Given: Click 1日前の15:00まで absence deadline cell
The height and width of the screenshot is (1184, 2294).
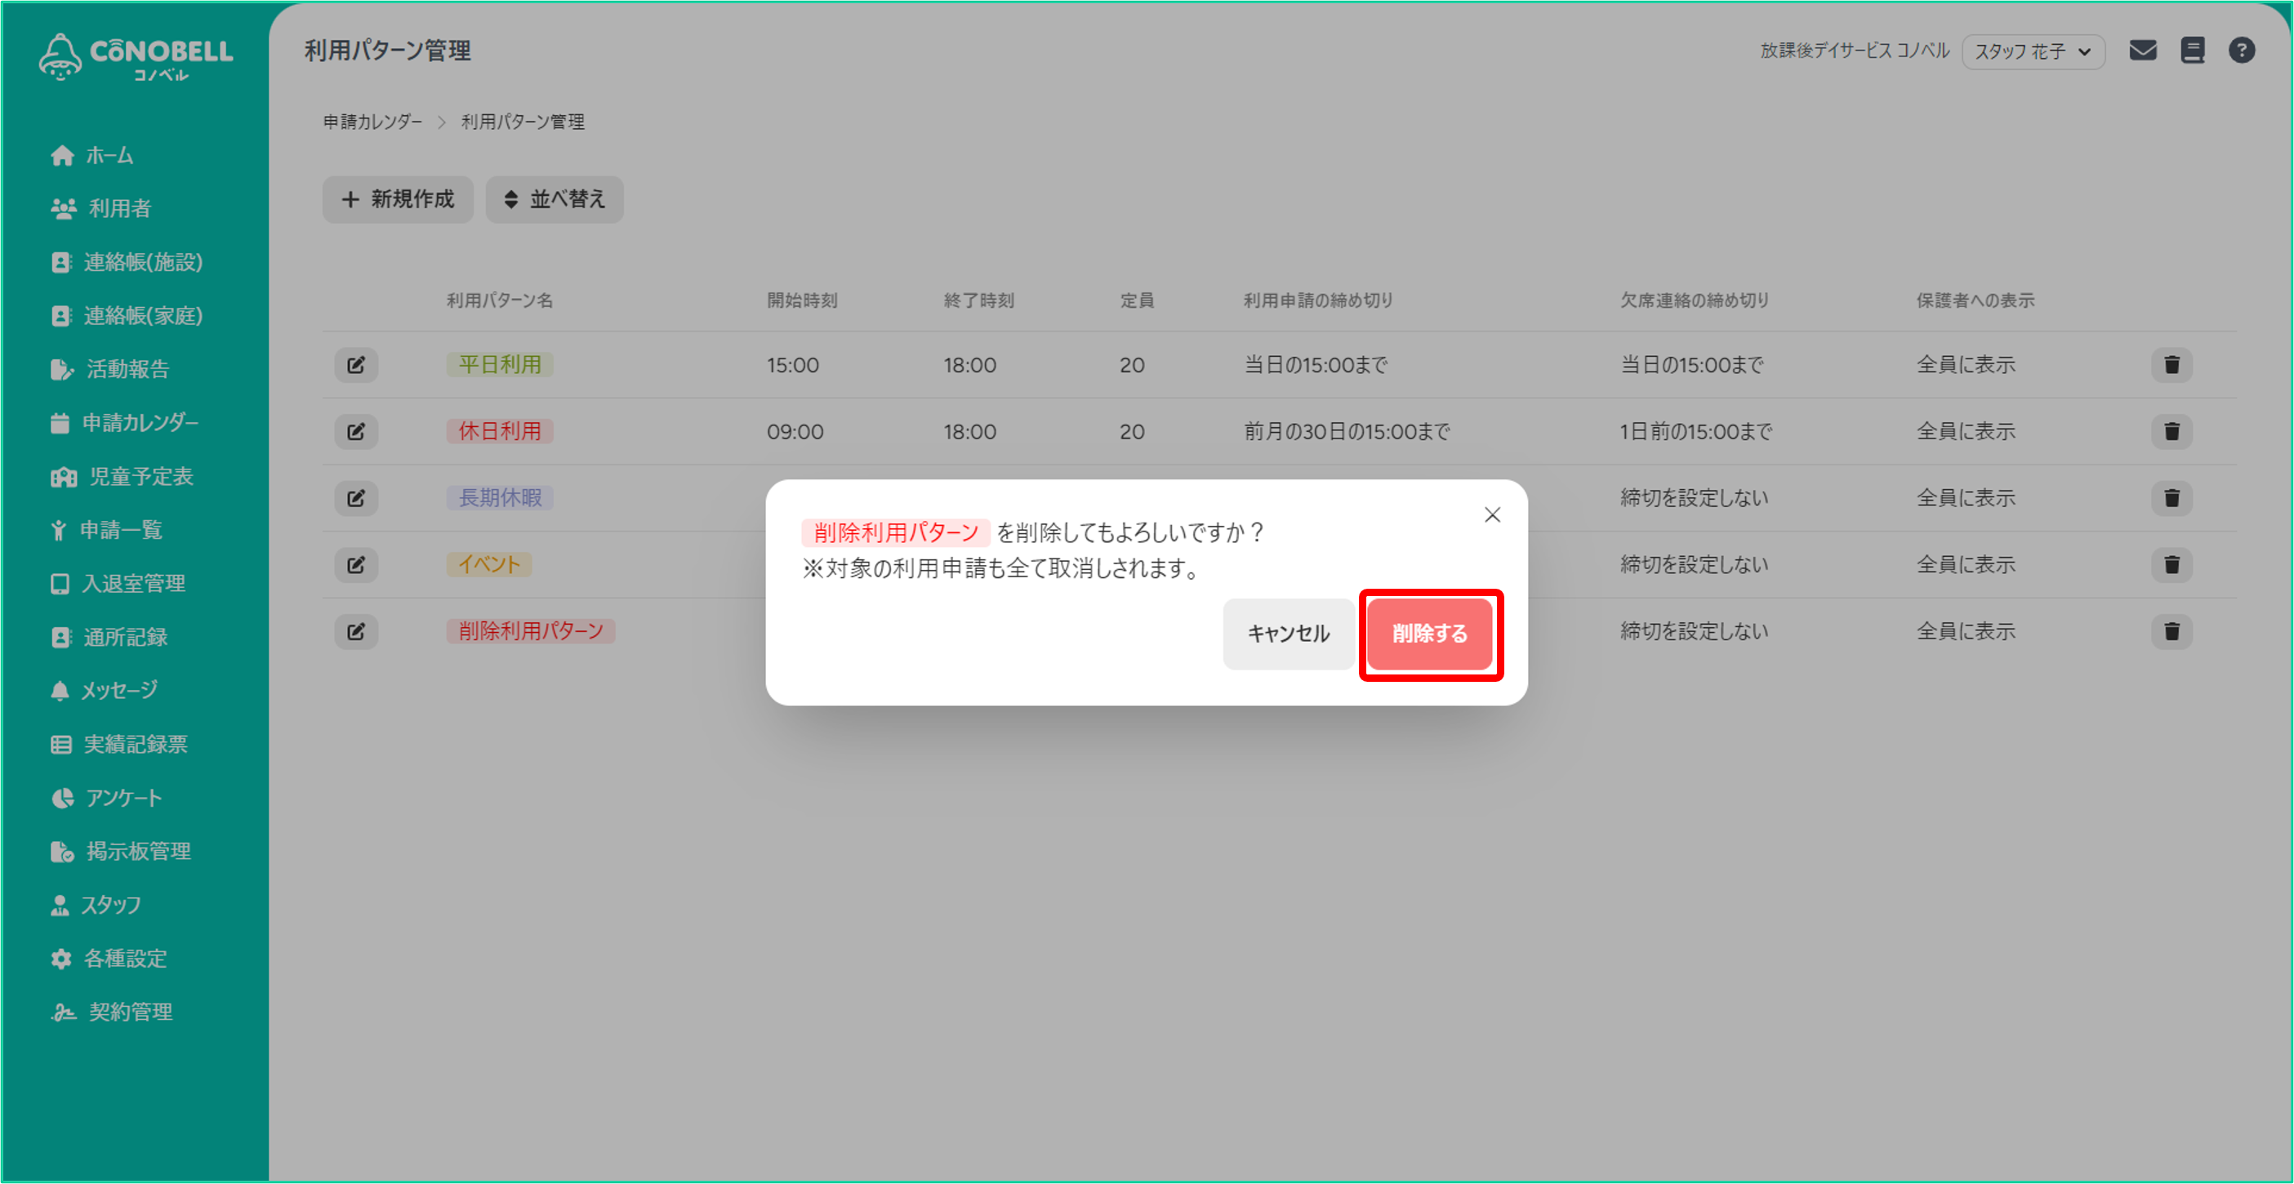Looking at the screenshot, I should [1695, 432].
